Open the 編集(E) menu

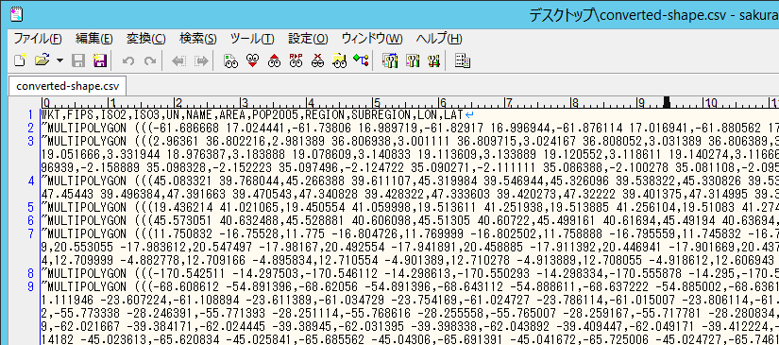94,39
